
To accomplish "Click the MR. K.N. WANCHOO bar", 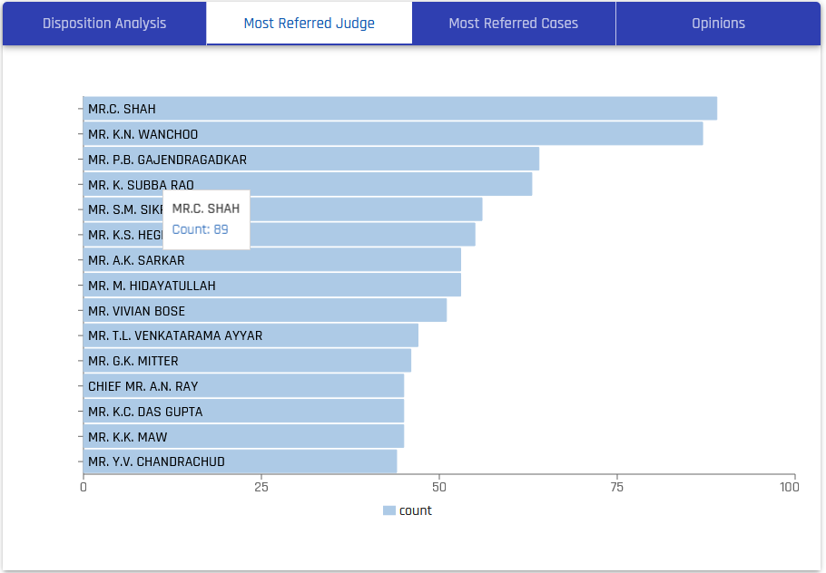I will tap(392, 134).
